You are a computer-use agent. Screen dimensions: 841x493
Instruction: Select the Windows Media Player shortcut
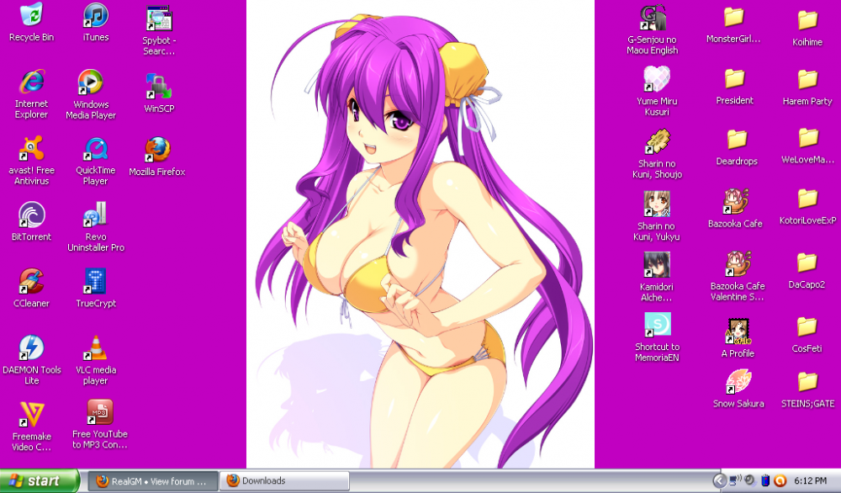pos(91,82)
